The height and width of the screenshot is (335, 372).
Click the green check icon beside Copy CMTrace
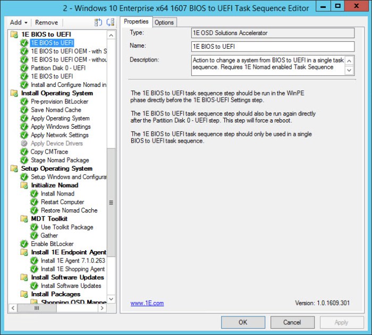24,152
